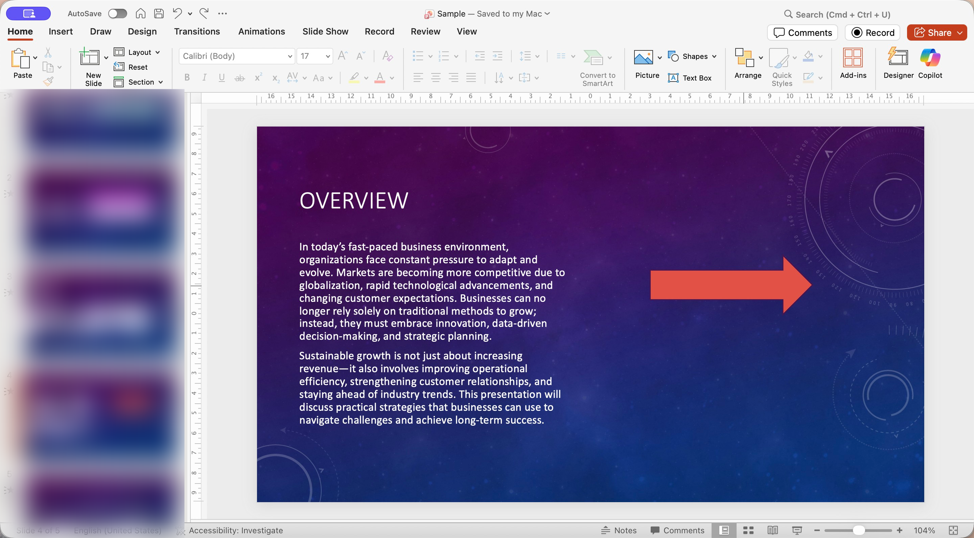Click Convert to SmartArt icon
Screen dimensions: 974x538
(593, 58)
